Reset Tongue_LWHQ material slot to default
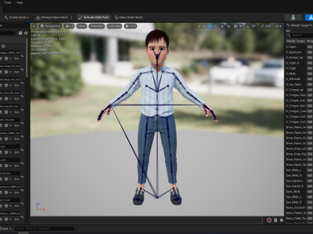 22,56
